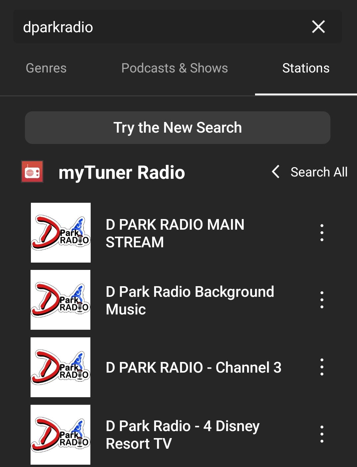Select D PARK RADIO - Channel 3
This screenshot has width=357, height=467.
point(193,368)
